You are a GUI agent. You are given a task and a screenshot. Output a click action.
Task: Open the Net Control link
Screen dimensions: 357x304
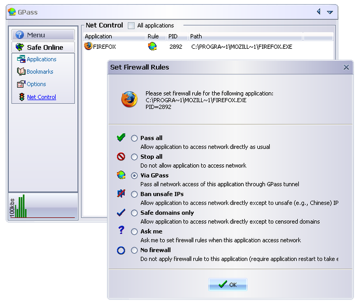point(41,97)
